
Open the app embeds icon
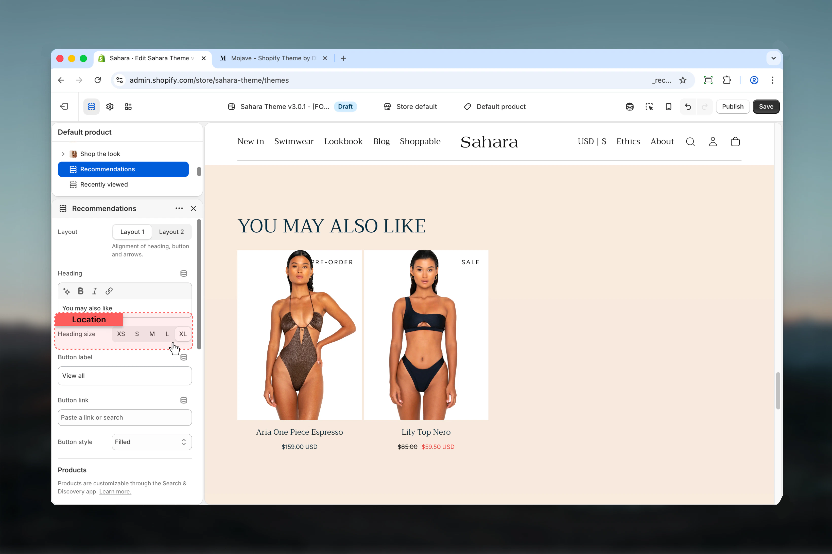coord(128,106)
